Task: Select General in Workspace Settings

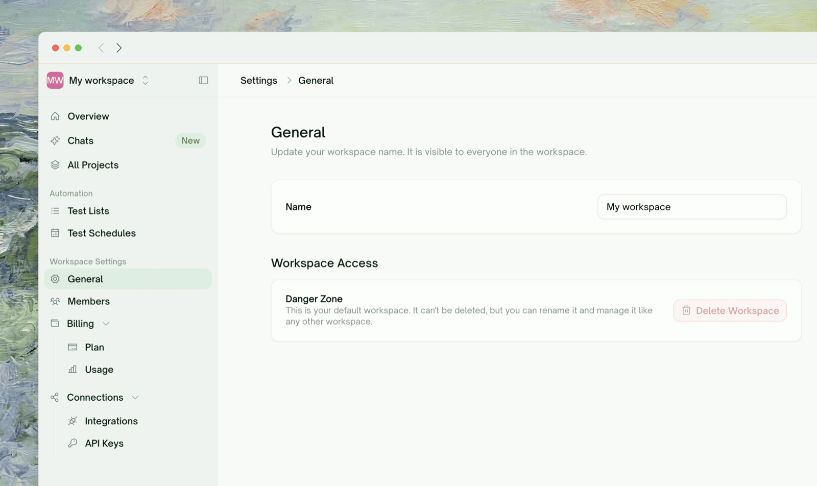Action: (x=128, y=279)
